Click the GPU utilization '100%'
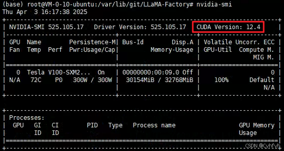Screen dimensions: 284x151 [x=222, y=80]
